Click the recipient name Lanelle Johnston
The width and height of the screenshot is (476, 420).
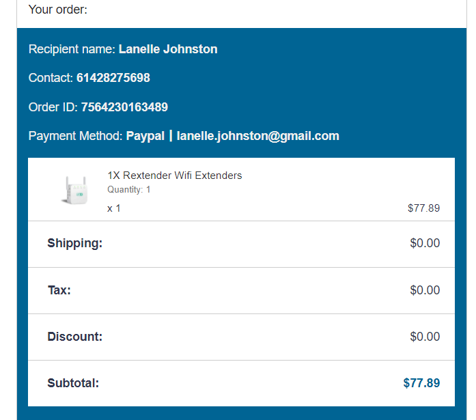point(168,49)
